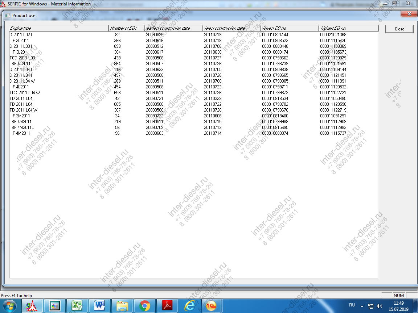Select row BF 4M2011 with 719 EQs
Viewport: 418px width, 313px height.
click(193, 122)
